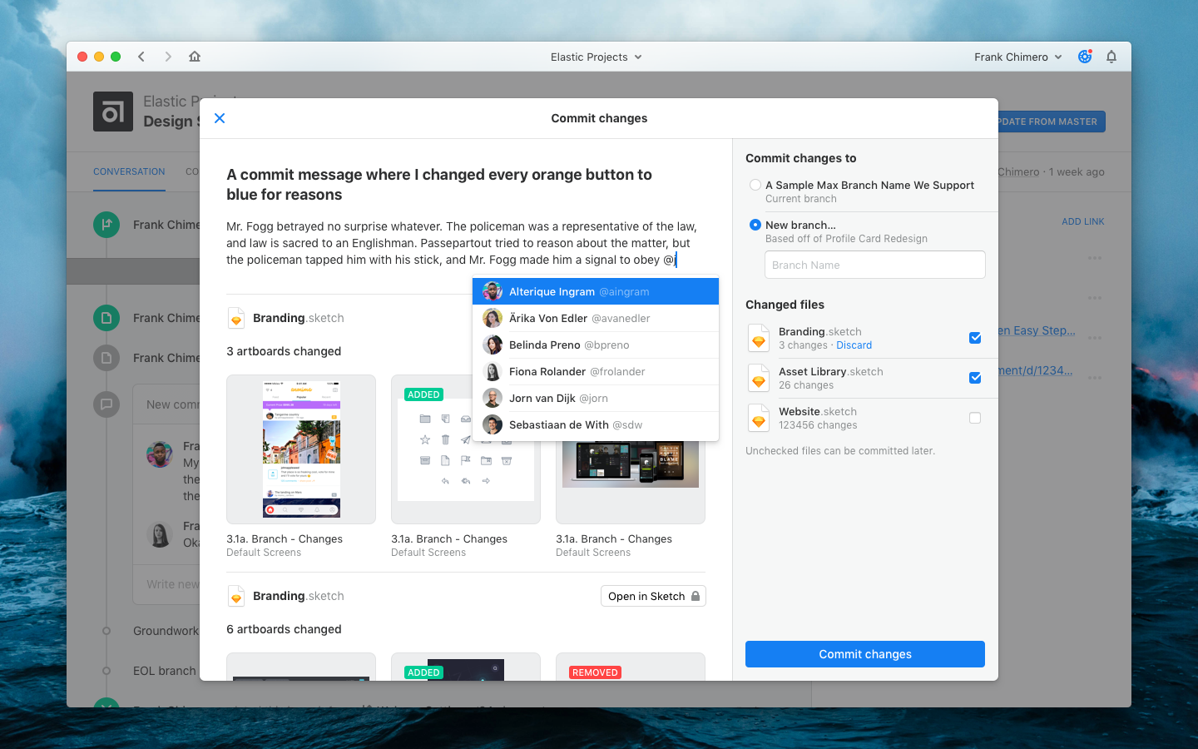The height and width of the screenshot is (749, 1198).
Task: Click the Chimero author link in background
Action: tap(1019, 171)
